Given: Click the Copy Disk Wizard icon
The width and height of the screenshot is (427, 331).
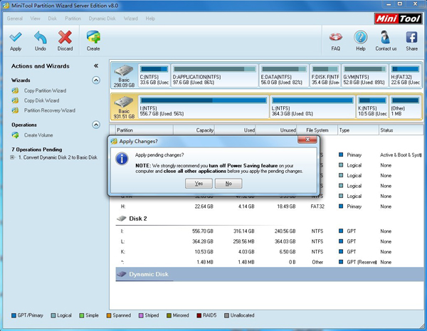Looking at the screenshot, I should coord(15,100).
